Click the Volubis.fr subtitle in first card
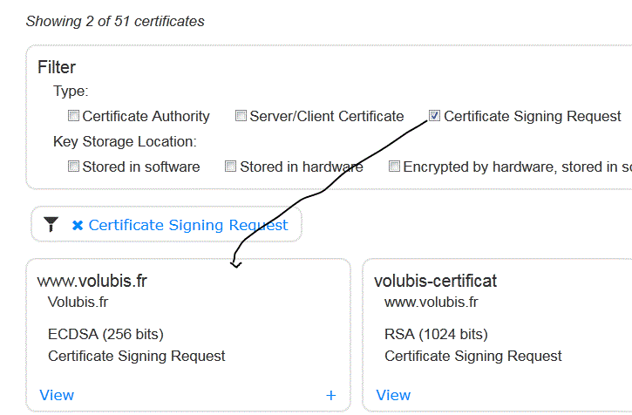The height and width of the screenshot is (415, 632). coord(78,302)
